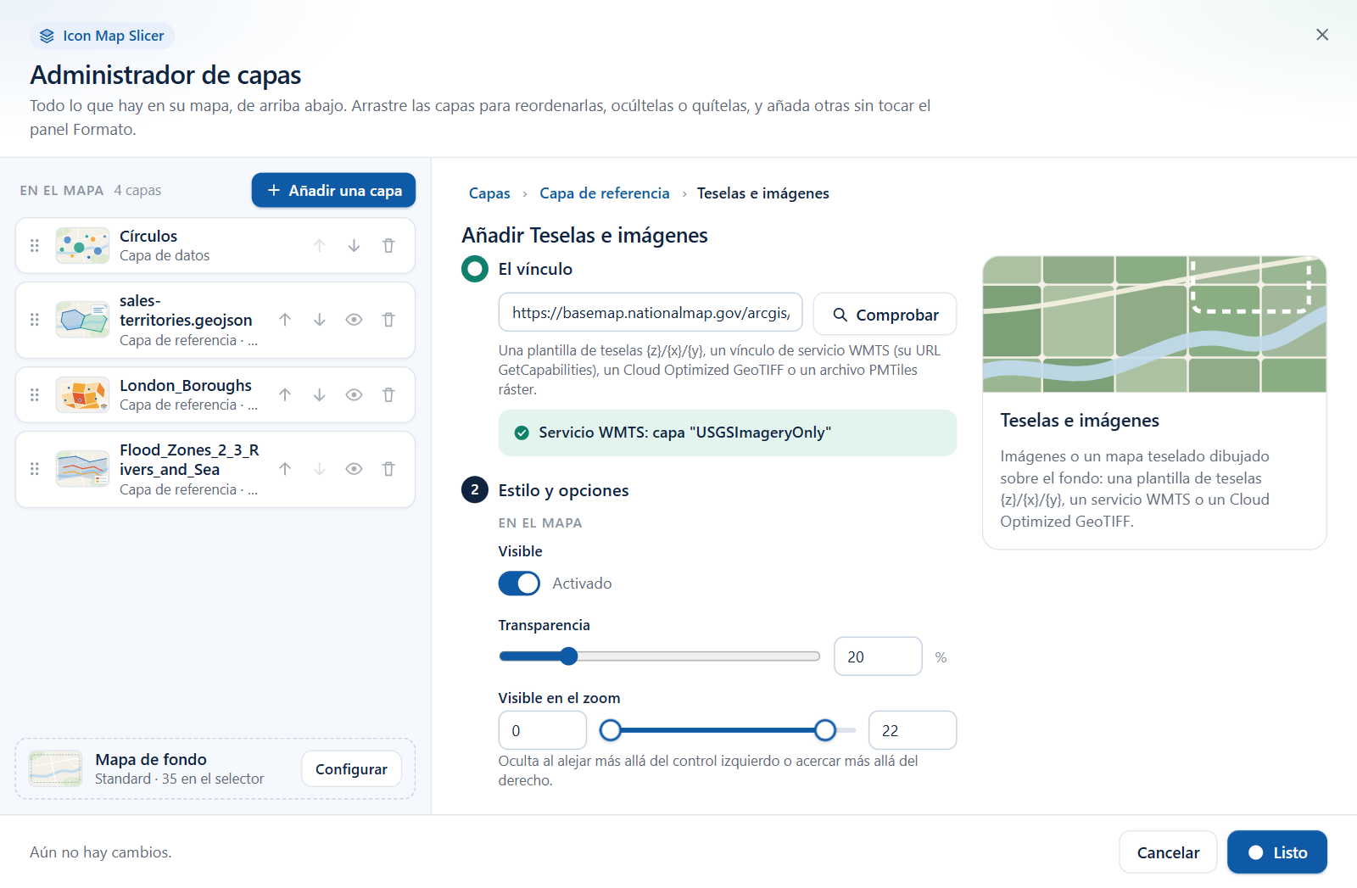This screenshot has height=888, width=1357.
Task: Grab the Círculos layer drag handle
Action: point(35,246)
